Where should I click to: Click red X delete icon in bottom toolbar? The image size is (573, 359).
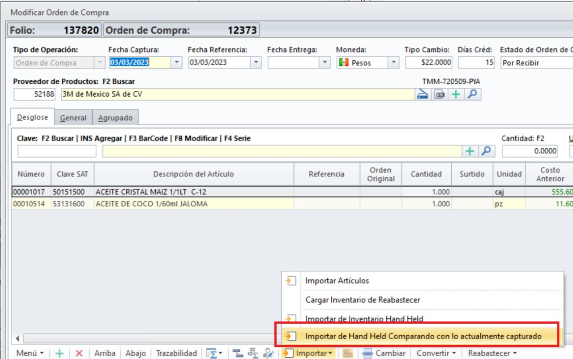[x=79, y=353]
